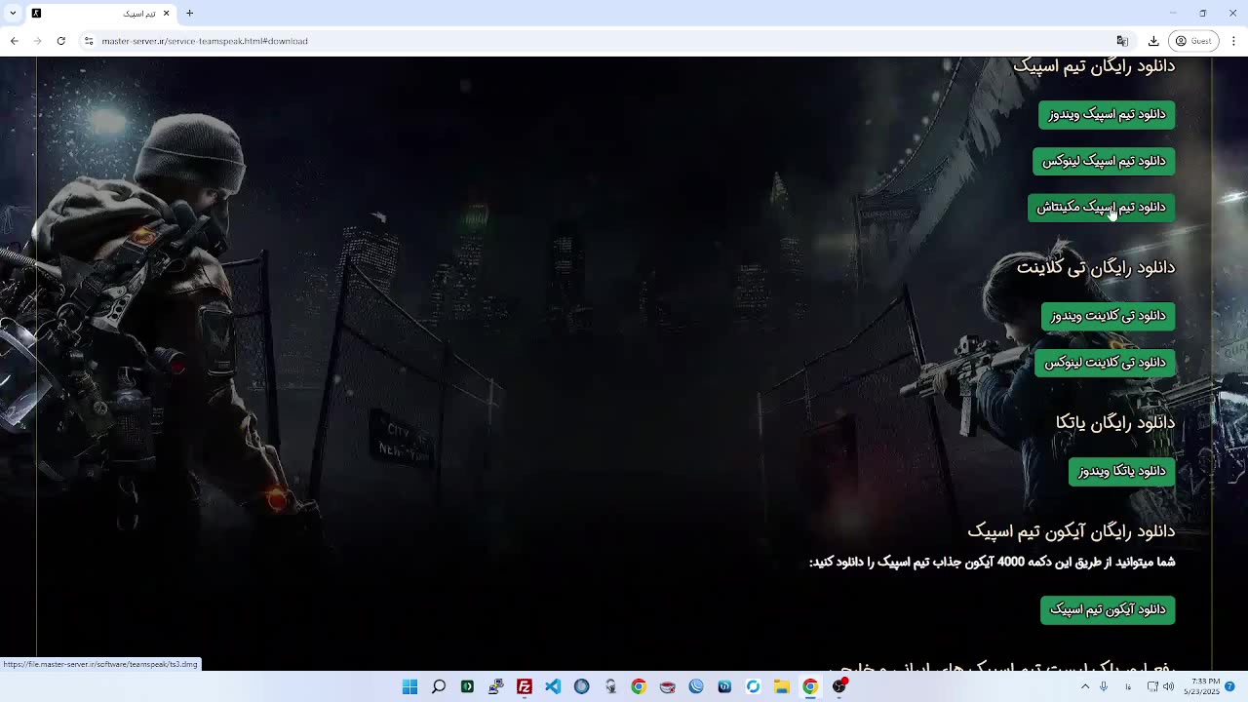Expand the tab search dropdown
Viewport: 1248px width, 702px height.
click(13, 14)
